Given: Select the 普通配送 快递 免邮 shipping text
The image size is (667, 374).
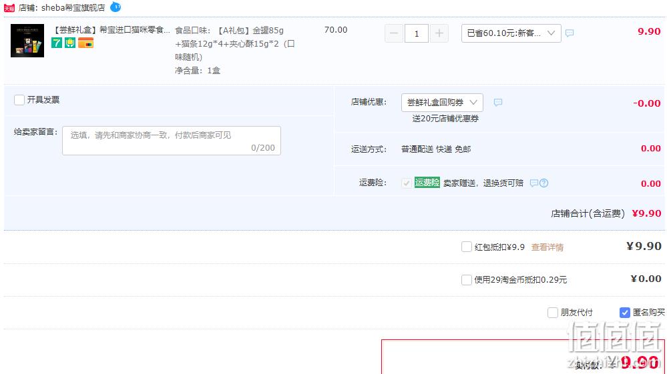Looking at the screenshot, I should 436,149.
